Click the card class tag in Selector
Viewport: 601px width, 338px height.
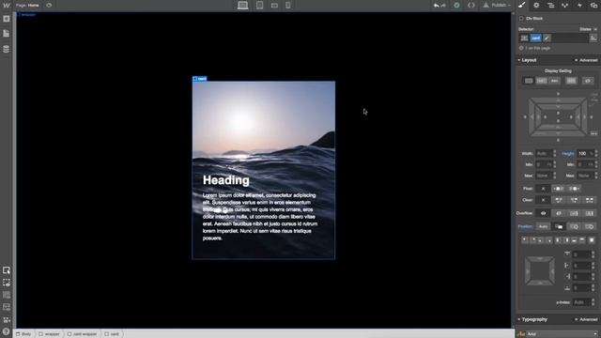pos(536,38)
